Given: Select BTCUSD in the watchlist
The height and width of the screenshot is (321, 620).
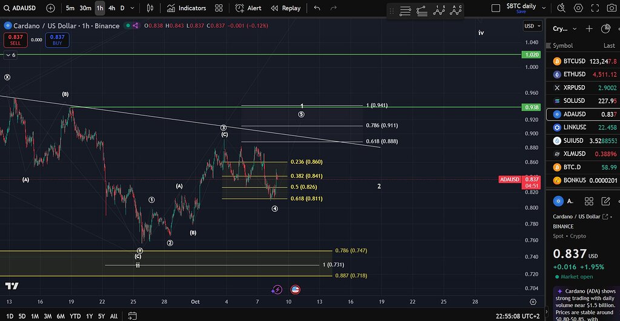Looking at the screenshot, I should (x=574, y=61).
